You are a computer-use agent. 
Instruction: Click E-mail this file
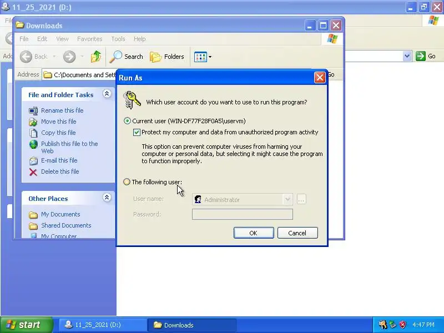coord(59,160)
